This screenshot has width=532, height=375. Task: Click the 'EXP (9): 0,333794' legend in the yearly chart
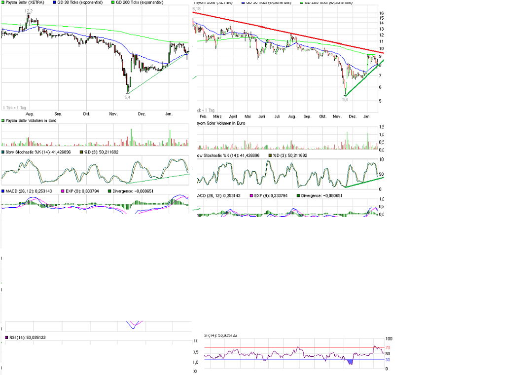(x=268, y=196)
